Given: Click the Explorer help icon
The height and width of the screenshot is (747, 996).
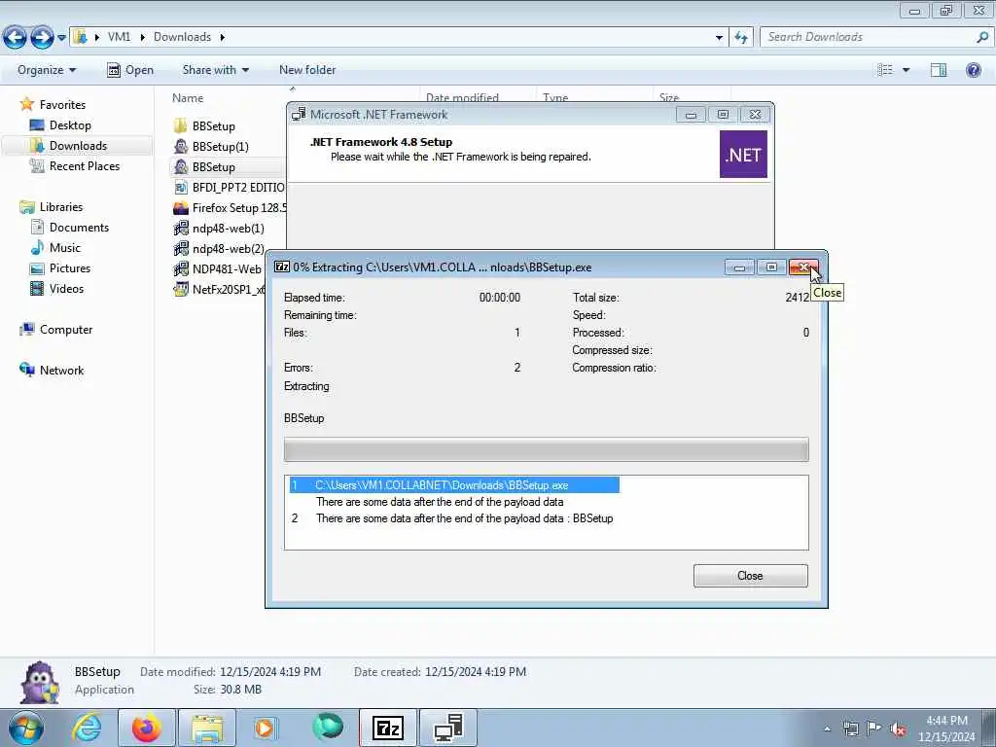Looking at the screenshot, I should click(x=973, y=70).
